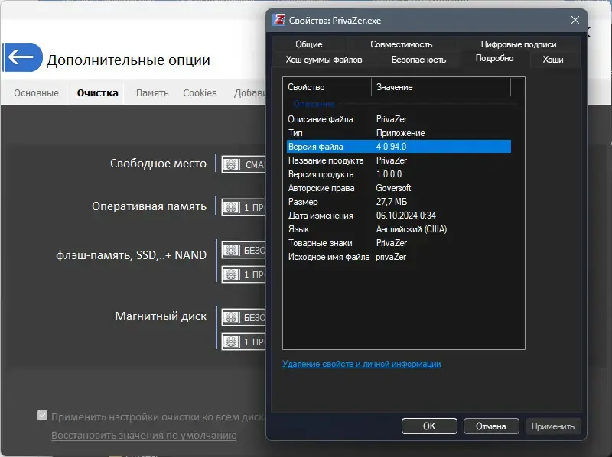The height and width of the screenshot is (457, 612).
Task: Select the Название продукта row in properties
Action: pos(327,160)
